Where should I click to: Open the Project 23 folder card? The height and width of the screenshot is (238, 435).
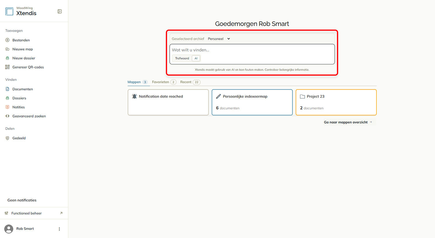click(x=336, y=102)
